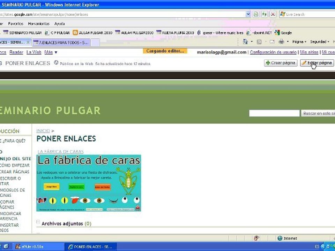This screenshot has height=251, width=335.
Task: Open the AULA4 PULGAR2010 site bookmark
Action: (x=134, y=33)
